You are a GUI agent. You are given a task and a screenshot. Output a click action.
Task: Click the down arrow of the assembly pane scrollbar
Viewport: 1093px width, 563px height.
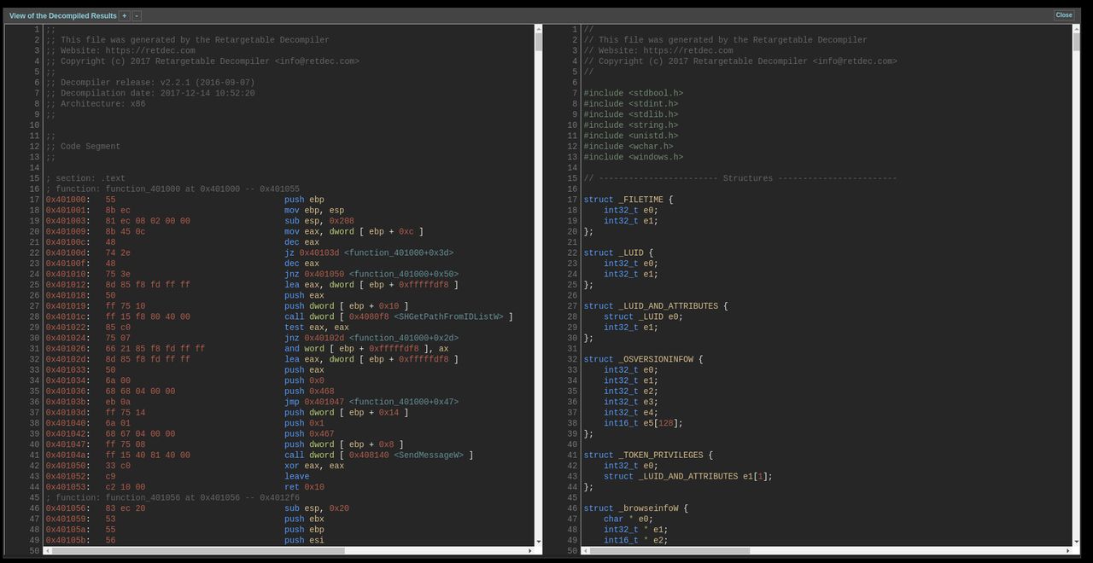(x=538, y=542)
